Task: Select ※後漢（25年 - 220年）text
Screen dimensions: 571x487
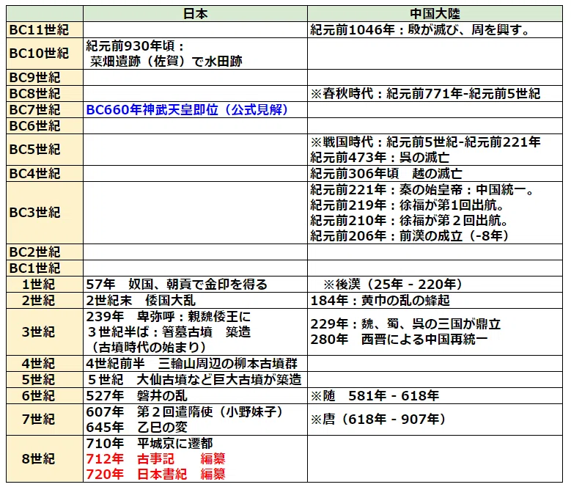Action: [393, 284]
